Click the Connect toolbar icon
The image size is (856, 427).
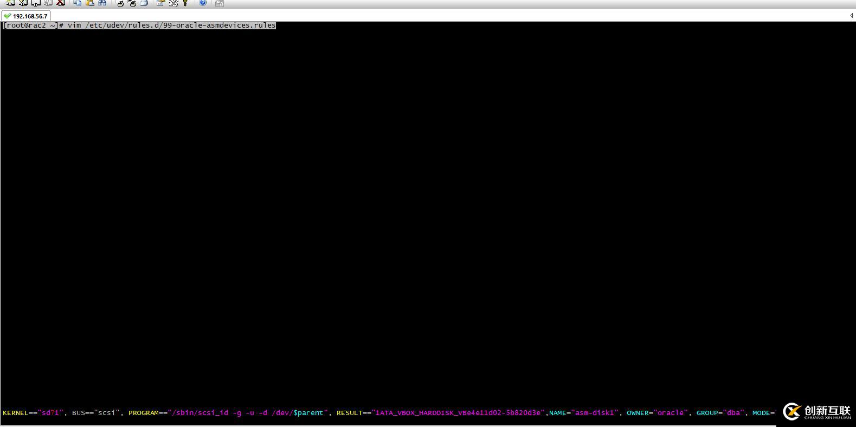pos(10,3)
